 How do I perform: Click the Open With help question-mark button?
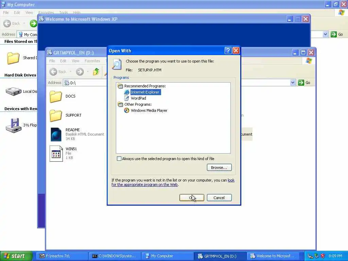[x=228, y=51]
